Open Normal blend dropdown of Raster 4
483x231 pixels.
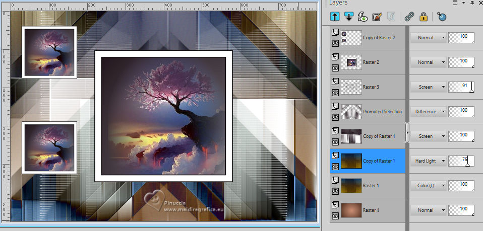tap(429, 210)
